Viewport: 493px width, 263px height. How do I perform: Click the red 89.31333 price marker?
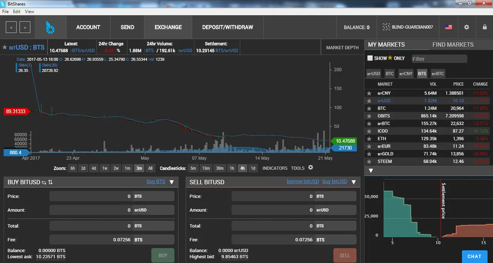(x=16, y=112)
